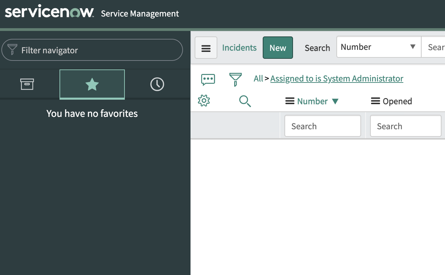Open the Number search field dropdown
The height and width of the screenshot is (275, 445).
tap(413, 47)
